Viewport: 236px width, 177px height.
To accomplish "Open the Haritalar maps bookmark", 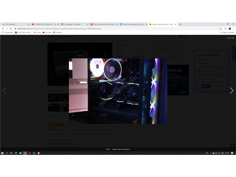I will coord(58,32).
